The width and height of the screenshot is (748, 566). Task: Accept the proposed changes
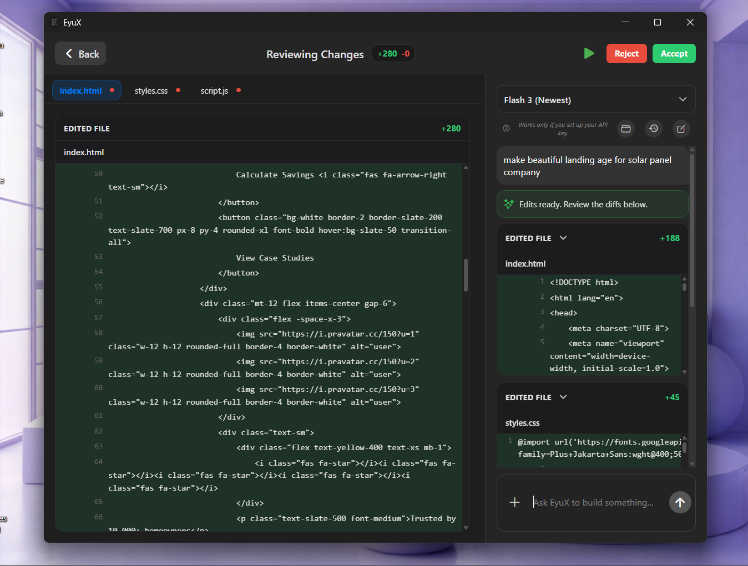[674, 54]
